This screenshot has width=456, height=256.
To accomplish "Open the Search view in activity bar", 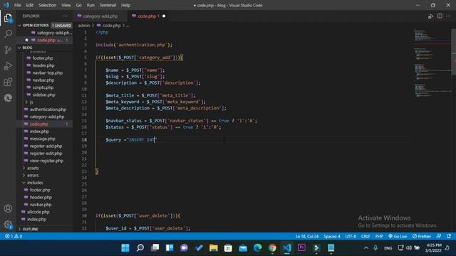I will point(8,33).
